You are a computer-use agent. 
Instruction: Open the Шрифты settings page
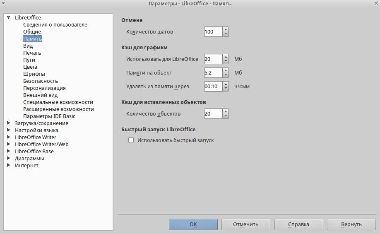pos(34,74)
